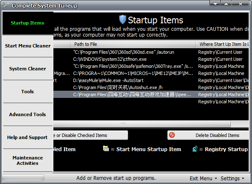Open the Settings dropdown menu
This screenshot has width=252, height=184.
point(232,178)
